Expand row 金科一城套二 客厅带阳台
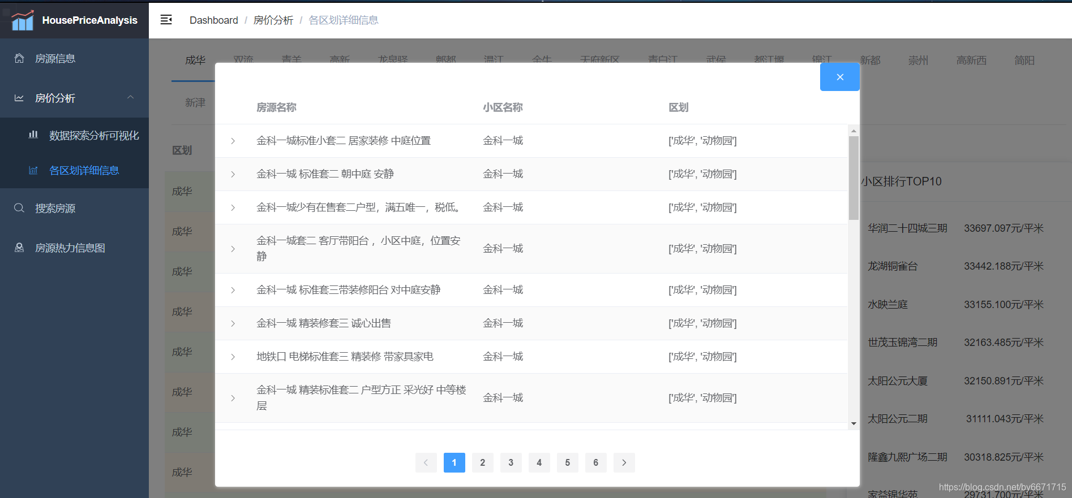This screenshot has width=1072, height=498. pyautogui.click(x=233, y=249)
